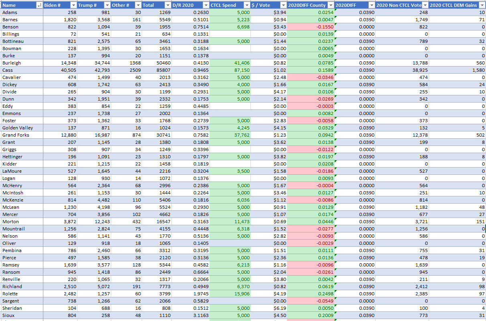Click CTCL Spend cell 15,906

pos(230,294)
